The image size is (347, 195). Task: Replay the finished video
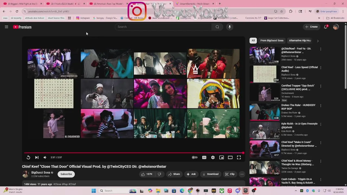click(x=28, y=157)
